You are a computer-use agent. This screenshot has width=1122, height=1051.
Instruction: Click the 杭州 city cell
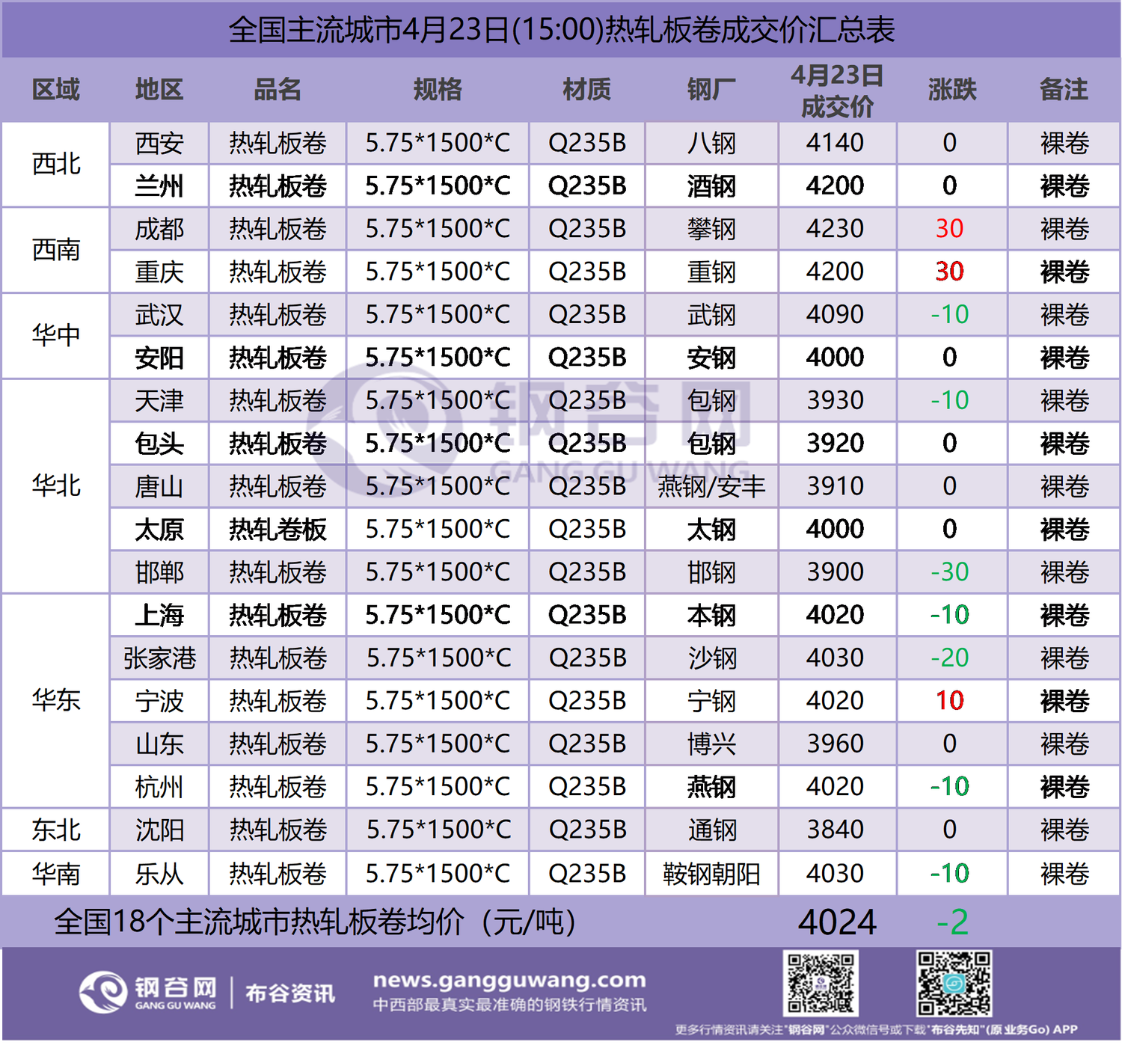[x=159, y=787]
